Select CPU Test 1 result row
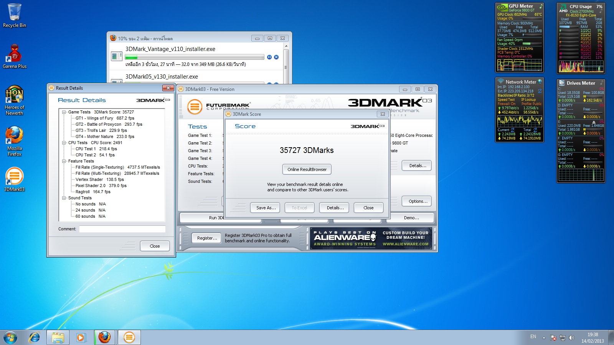This screenshot has height=345, width=614. coord(96,149)
